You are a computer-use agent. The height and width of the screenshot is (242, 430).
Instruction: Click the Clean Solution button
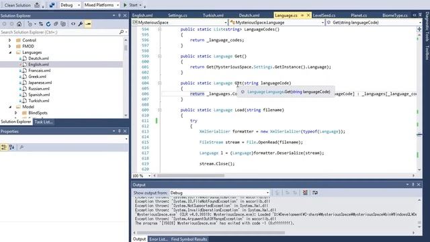point(17,5)
